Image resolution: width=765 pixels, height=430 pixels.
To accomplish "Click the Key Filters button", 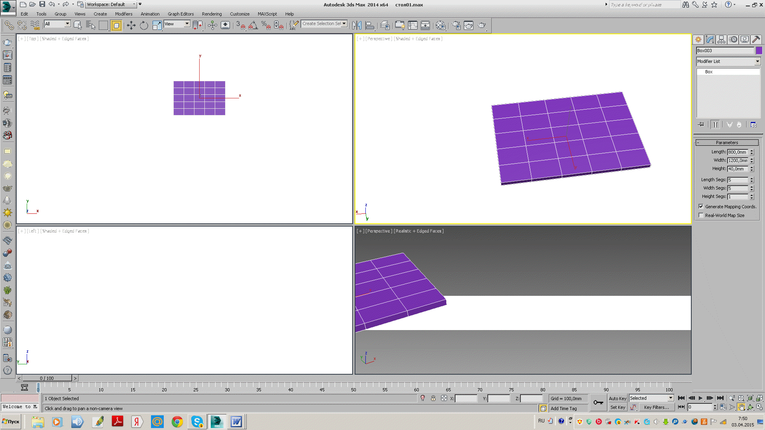I will click(656, 407).
